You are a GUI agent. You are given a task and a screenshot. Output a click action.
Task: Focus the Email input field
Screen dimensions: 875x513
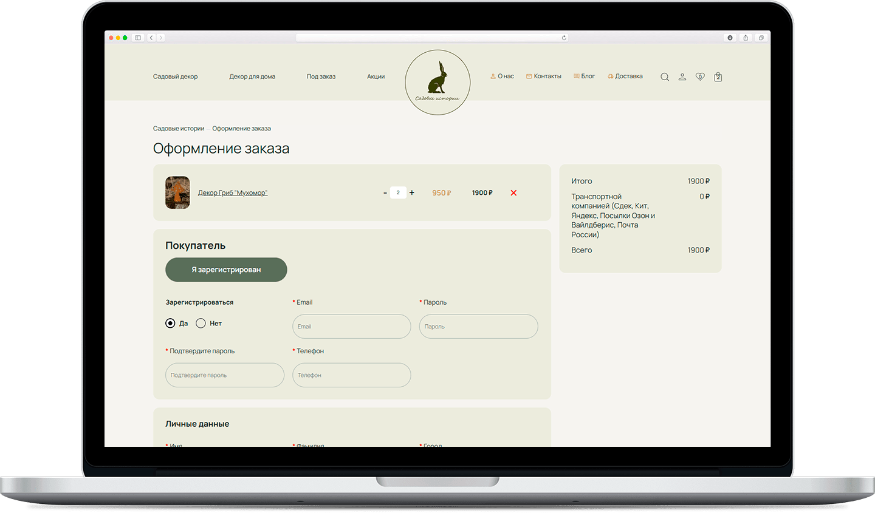click(351, 327)
